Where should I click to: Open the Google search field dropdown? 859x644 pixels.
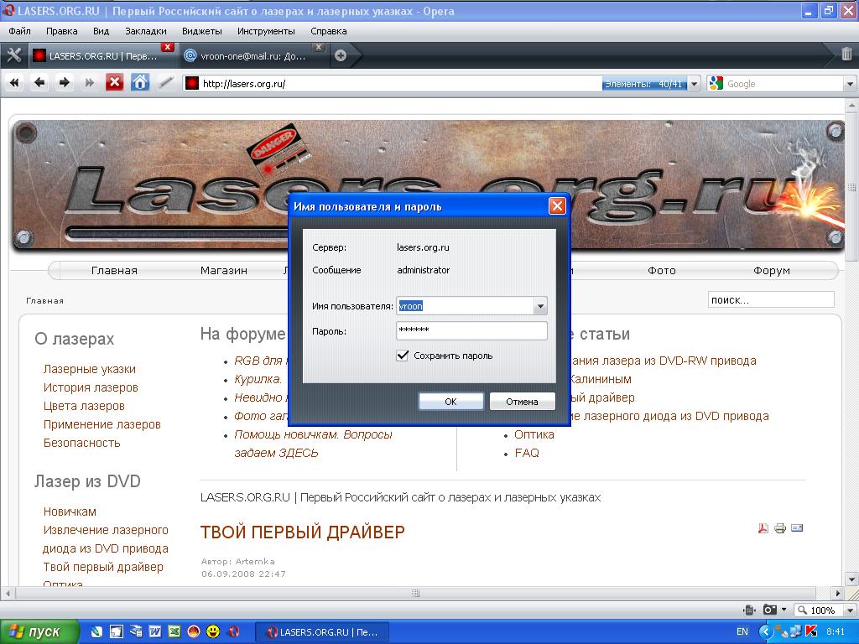click(x=850, y=84)
